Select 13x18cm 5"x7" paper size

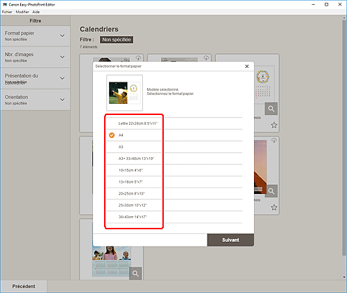(x=174, y=182)
